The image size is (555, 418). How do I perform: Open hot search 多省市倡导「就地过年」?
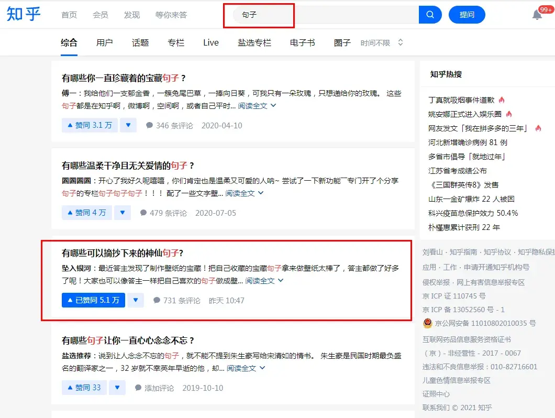click(x=467, y=157)
